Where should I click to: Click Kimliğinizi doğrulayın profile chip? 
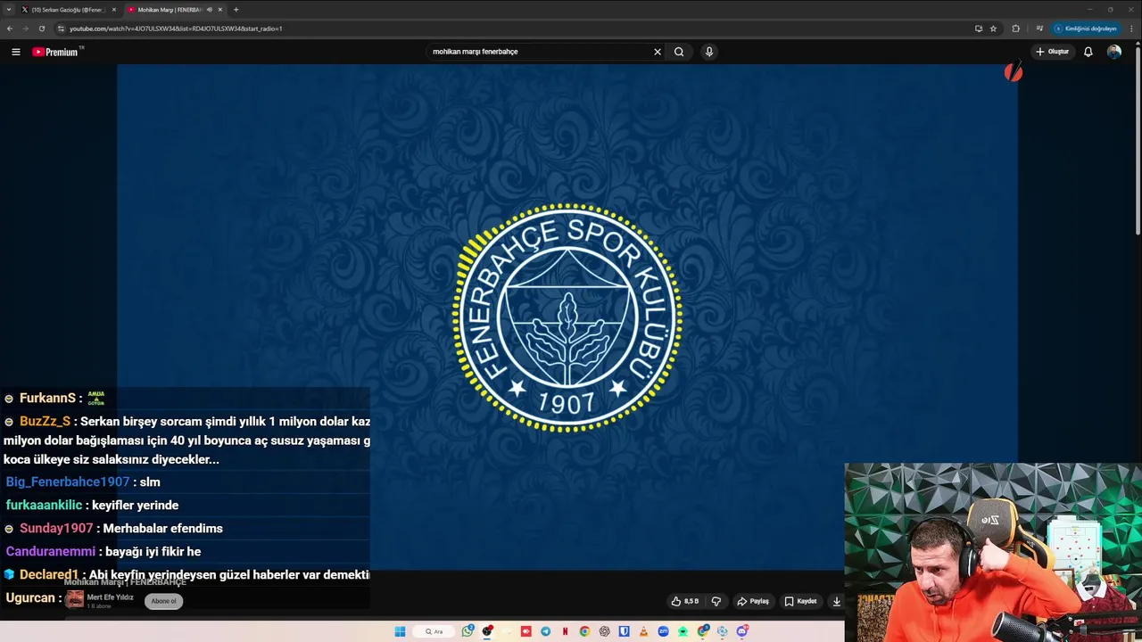click(x=1085, y=29)
